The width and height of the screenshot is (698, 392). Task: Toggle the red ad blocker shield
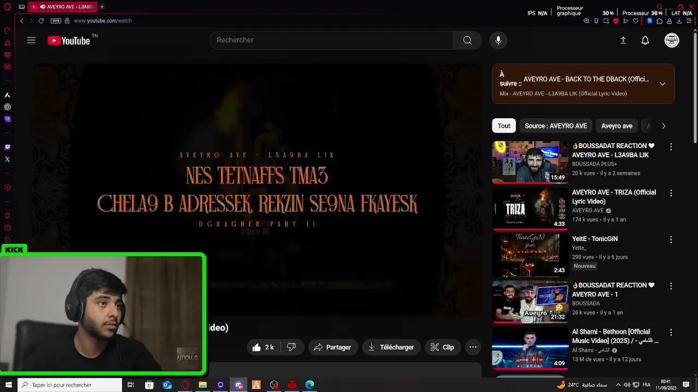click(x=616, y=21)
